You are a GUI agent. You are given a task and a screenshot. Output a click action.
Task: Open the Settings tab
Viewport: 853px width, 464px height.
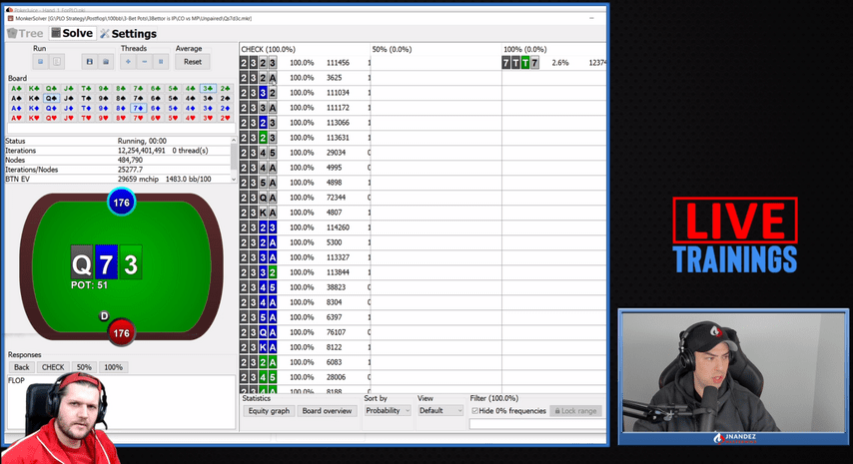129,34
